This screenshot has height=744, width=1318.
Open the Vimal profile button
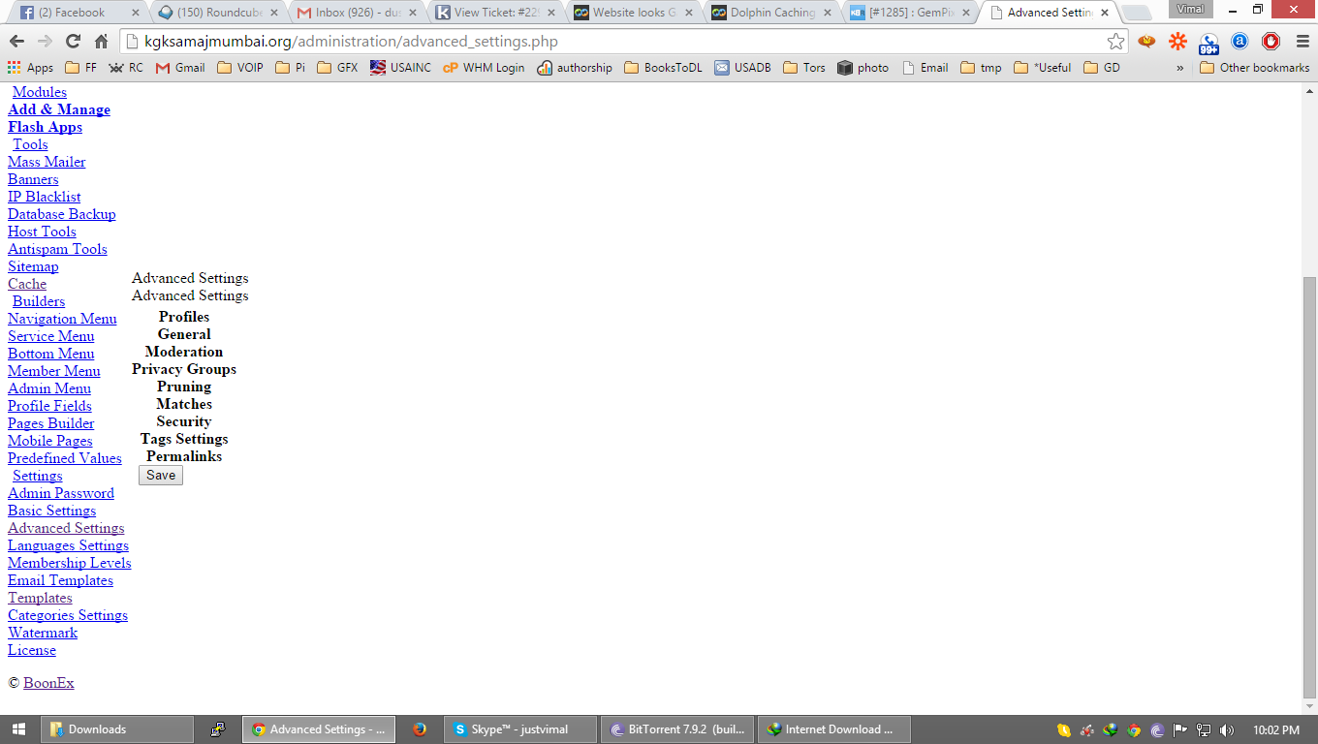(x=1190, y=9)
